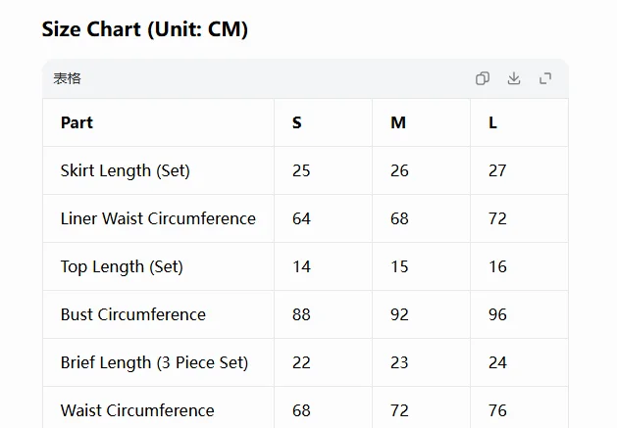Click the Brief Length M value 23
The width and height of the screenshot is (617, 428).
pyautogui.click(x=399, y=362)
